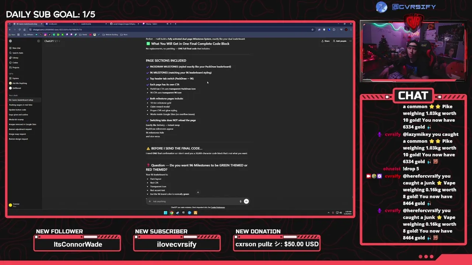Open Banner adjustment request chat
The width and height of the screenshot is (472, 265).
pos(20,129)
